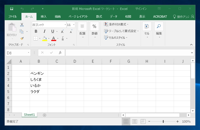Decrease font size with small A icon
Image resolution: width=200 pixels, height=130 pixels.
[71, 31]
